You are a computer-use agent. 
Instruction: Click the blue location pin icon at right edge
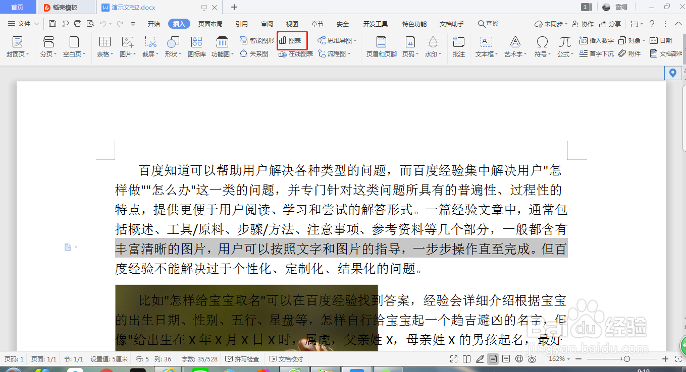pos(672,74)
